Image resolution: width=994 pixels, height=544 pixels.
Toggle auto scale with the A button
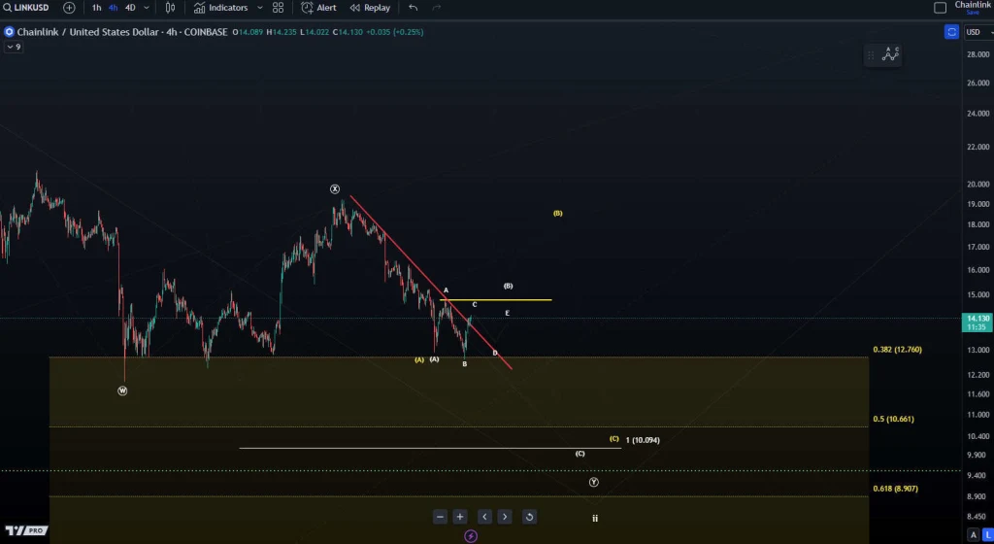pyautogui.click(x=974, y=535)
